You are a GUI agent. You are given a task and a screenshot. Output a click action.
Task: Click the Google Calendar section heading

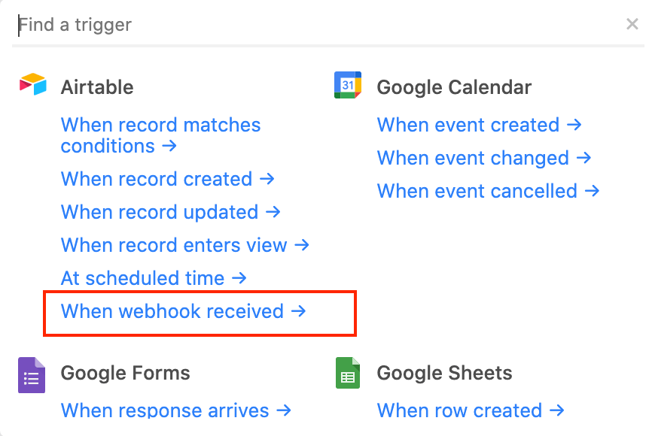[x=454, y=87]
